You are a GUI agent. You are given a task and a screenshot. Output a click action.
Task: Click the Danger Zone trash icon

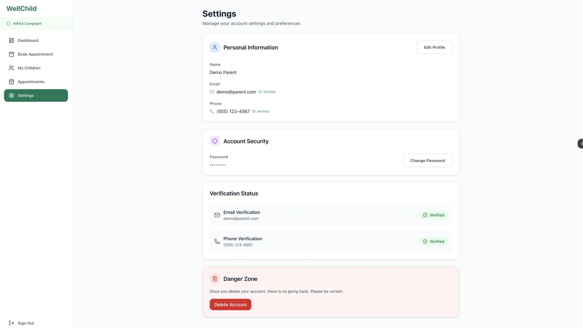215,279
